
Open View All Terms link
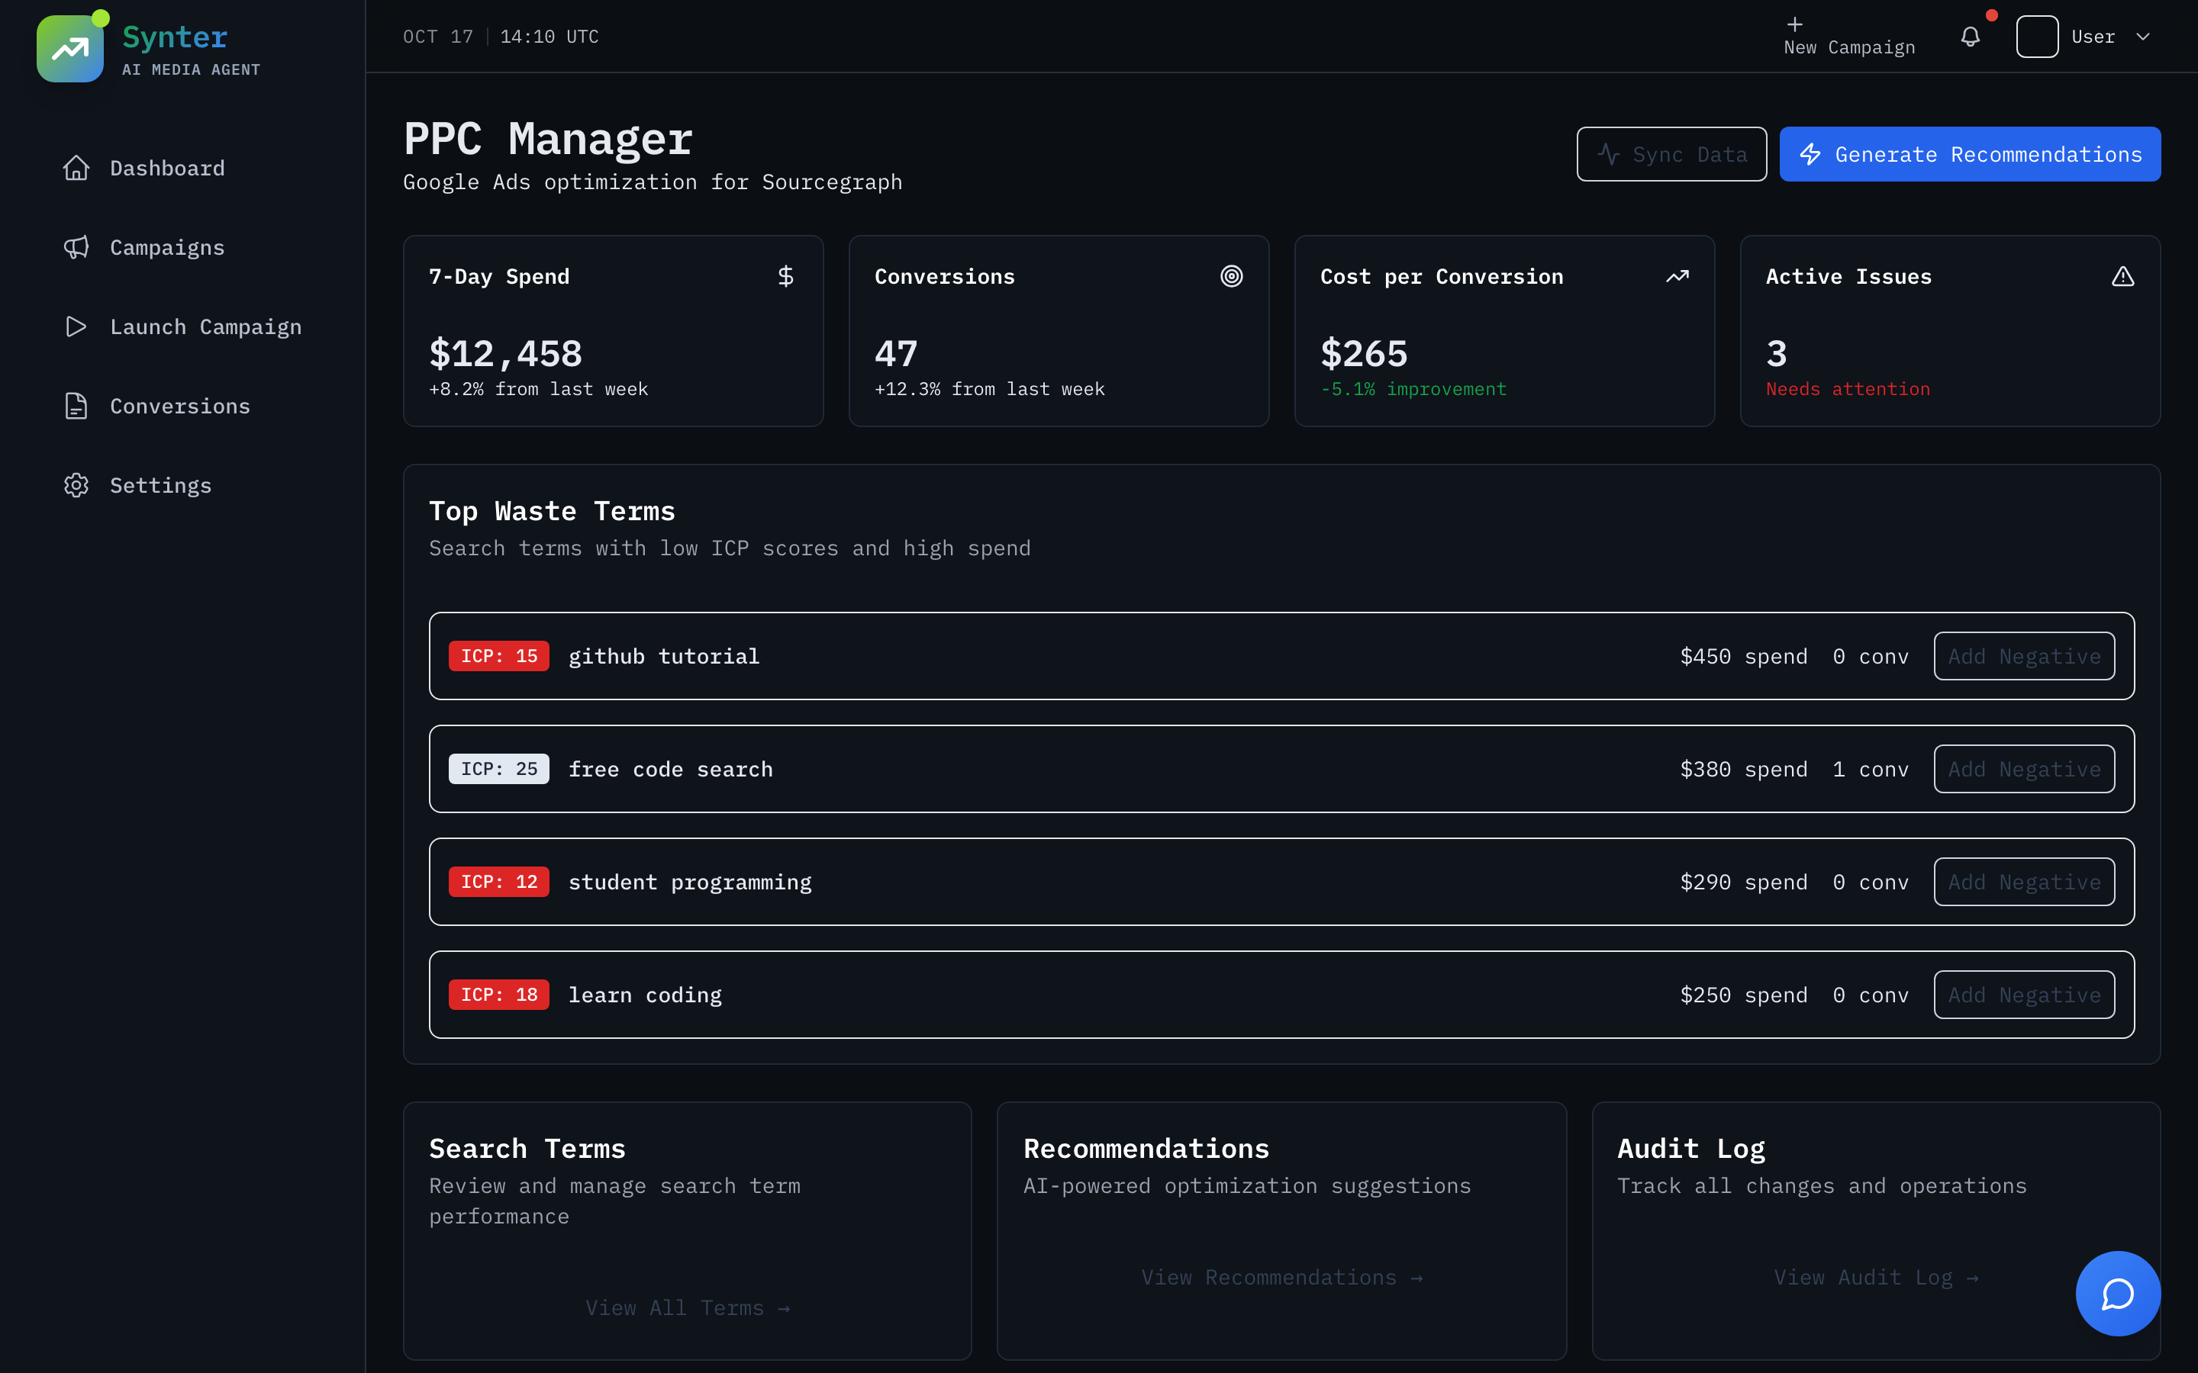[688, 1307]
